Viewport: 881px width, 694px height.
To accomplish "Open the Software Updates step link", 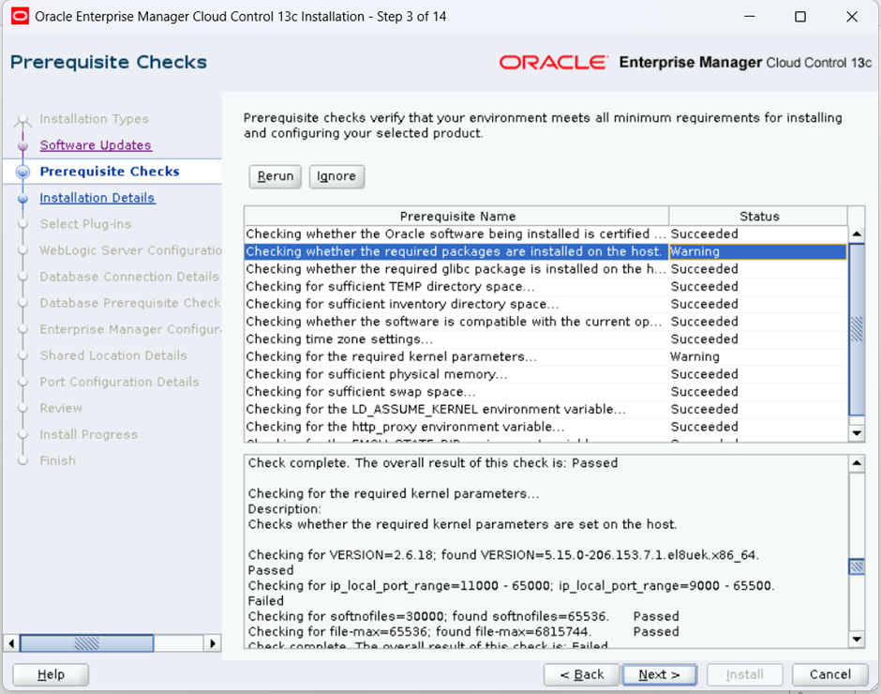I will (x=96, y=145).
